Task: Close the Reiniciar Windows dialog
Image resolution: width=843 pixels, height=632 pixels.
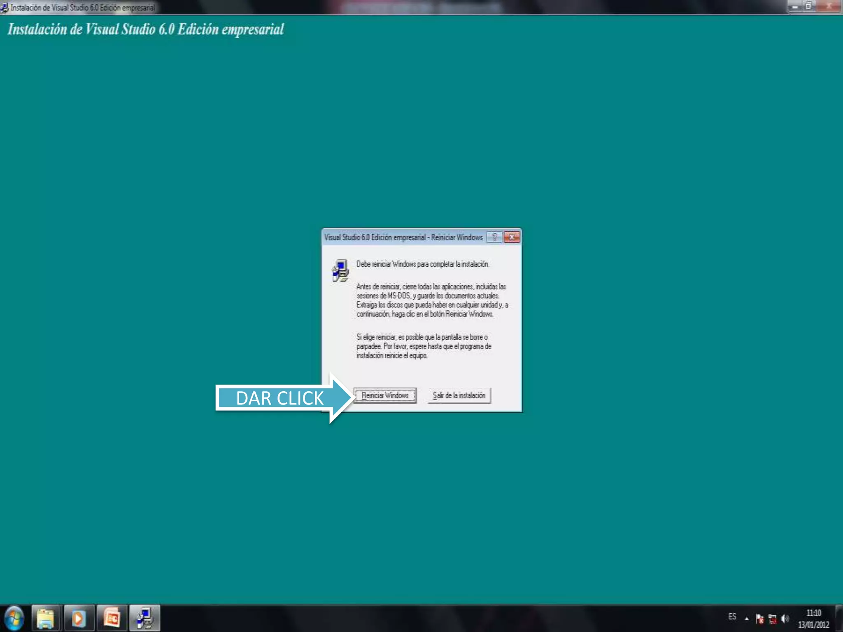Action: 512,237
